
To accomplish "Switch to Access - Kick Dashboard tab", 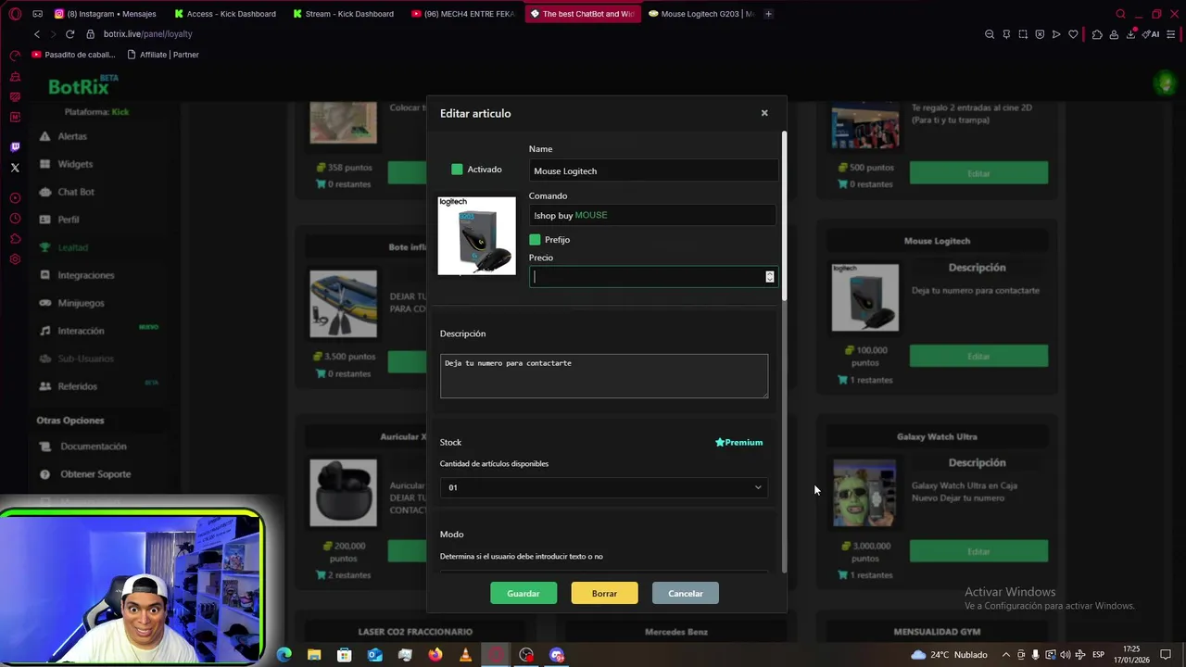I will coord(225,14).
